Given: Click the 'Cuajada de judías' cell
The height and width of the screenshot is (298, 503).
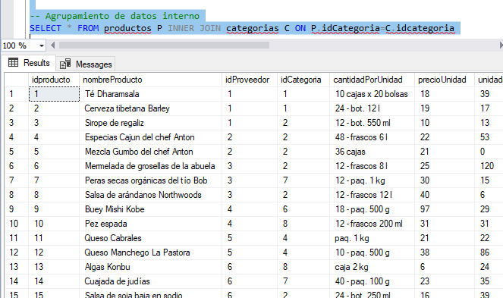Looking at the screenshot, I should click(x=150, y=281).
